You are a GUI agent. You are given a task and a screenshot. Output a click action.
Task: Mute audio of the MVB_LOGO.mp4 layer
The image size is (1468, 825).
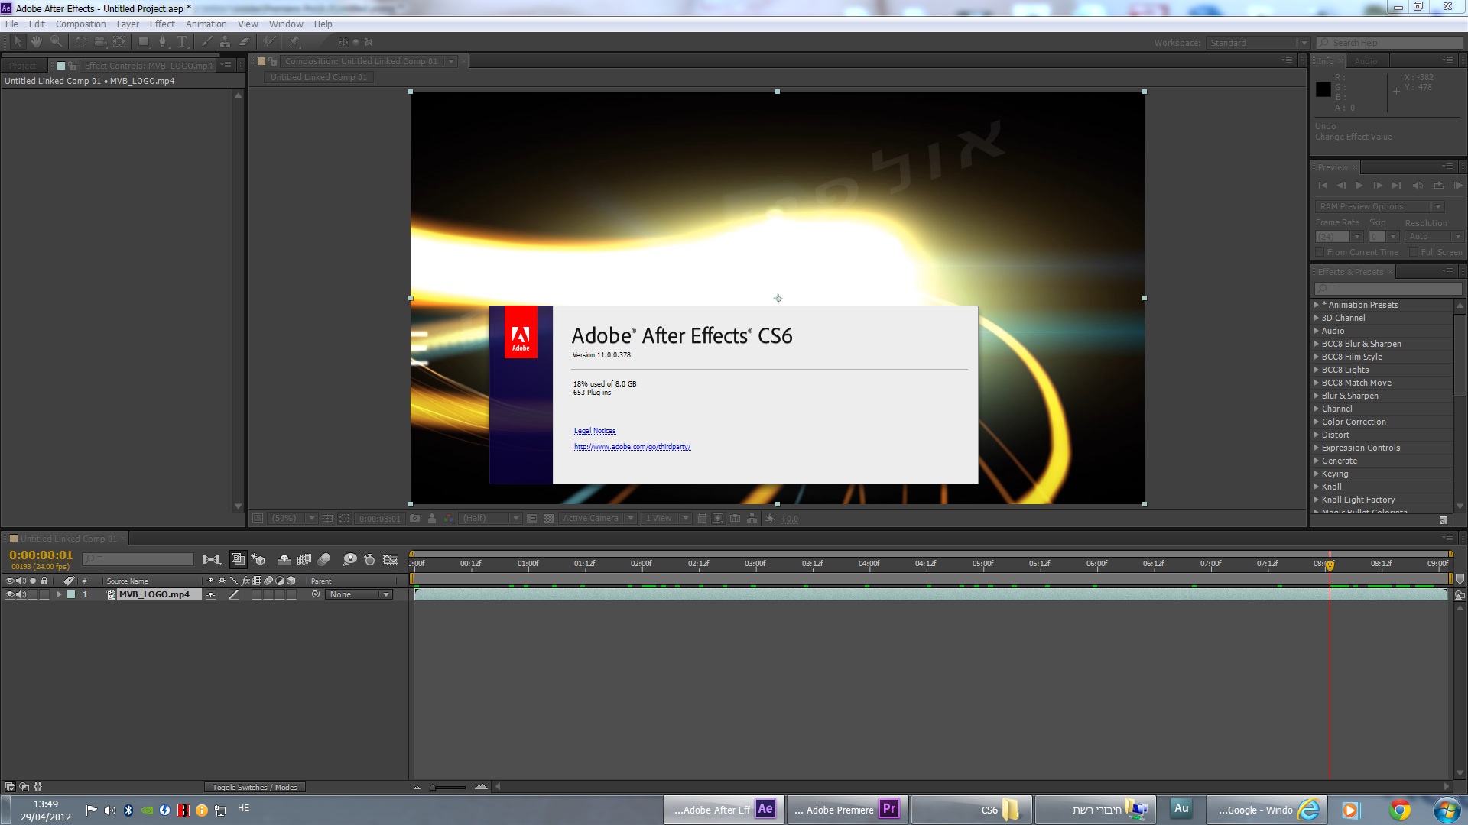[21, 595]
